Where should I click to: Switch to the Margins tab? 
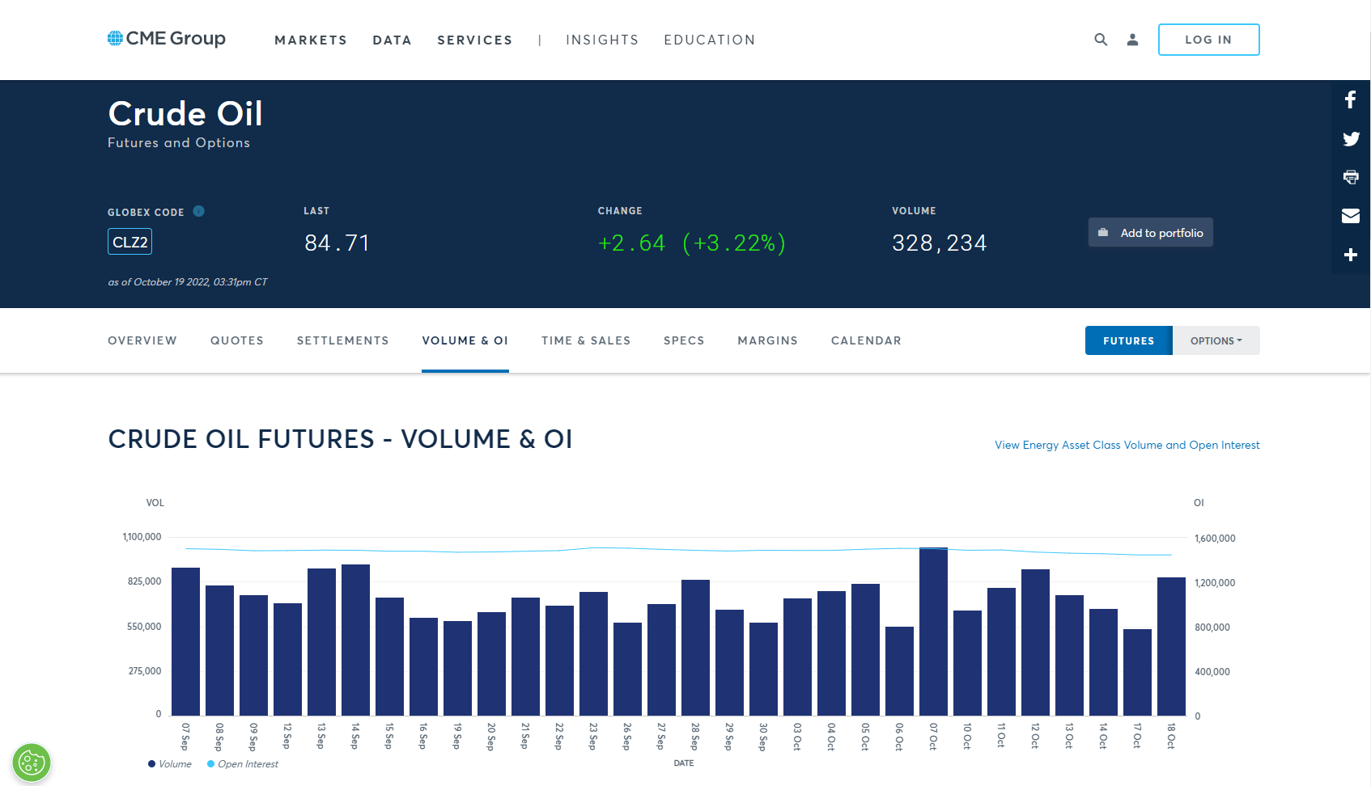pyautogui.click(x=768, y=340)
